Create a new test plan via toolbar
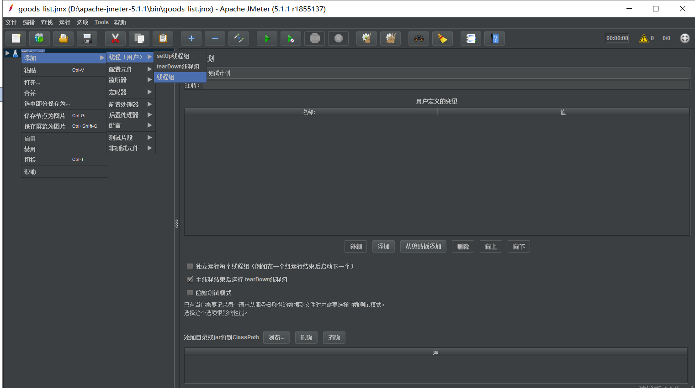The image size is (695, 388). pyautogui.click(x=16, y=38)
